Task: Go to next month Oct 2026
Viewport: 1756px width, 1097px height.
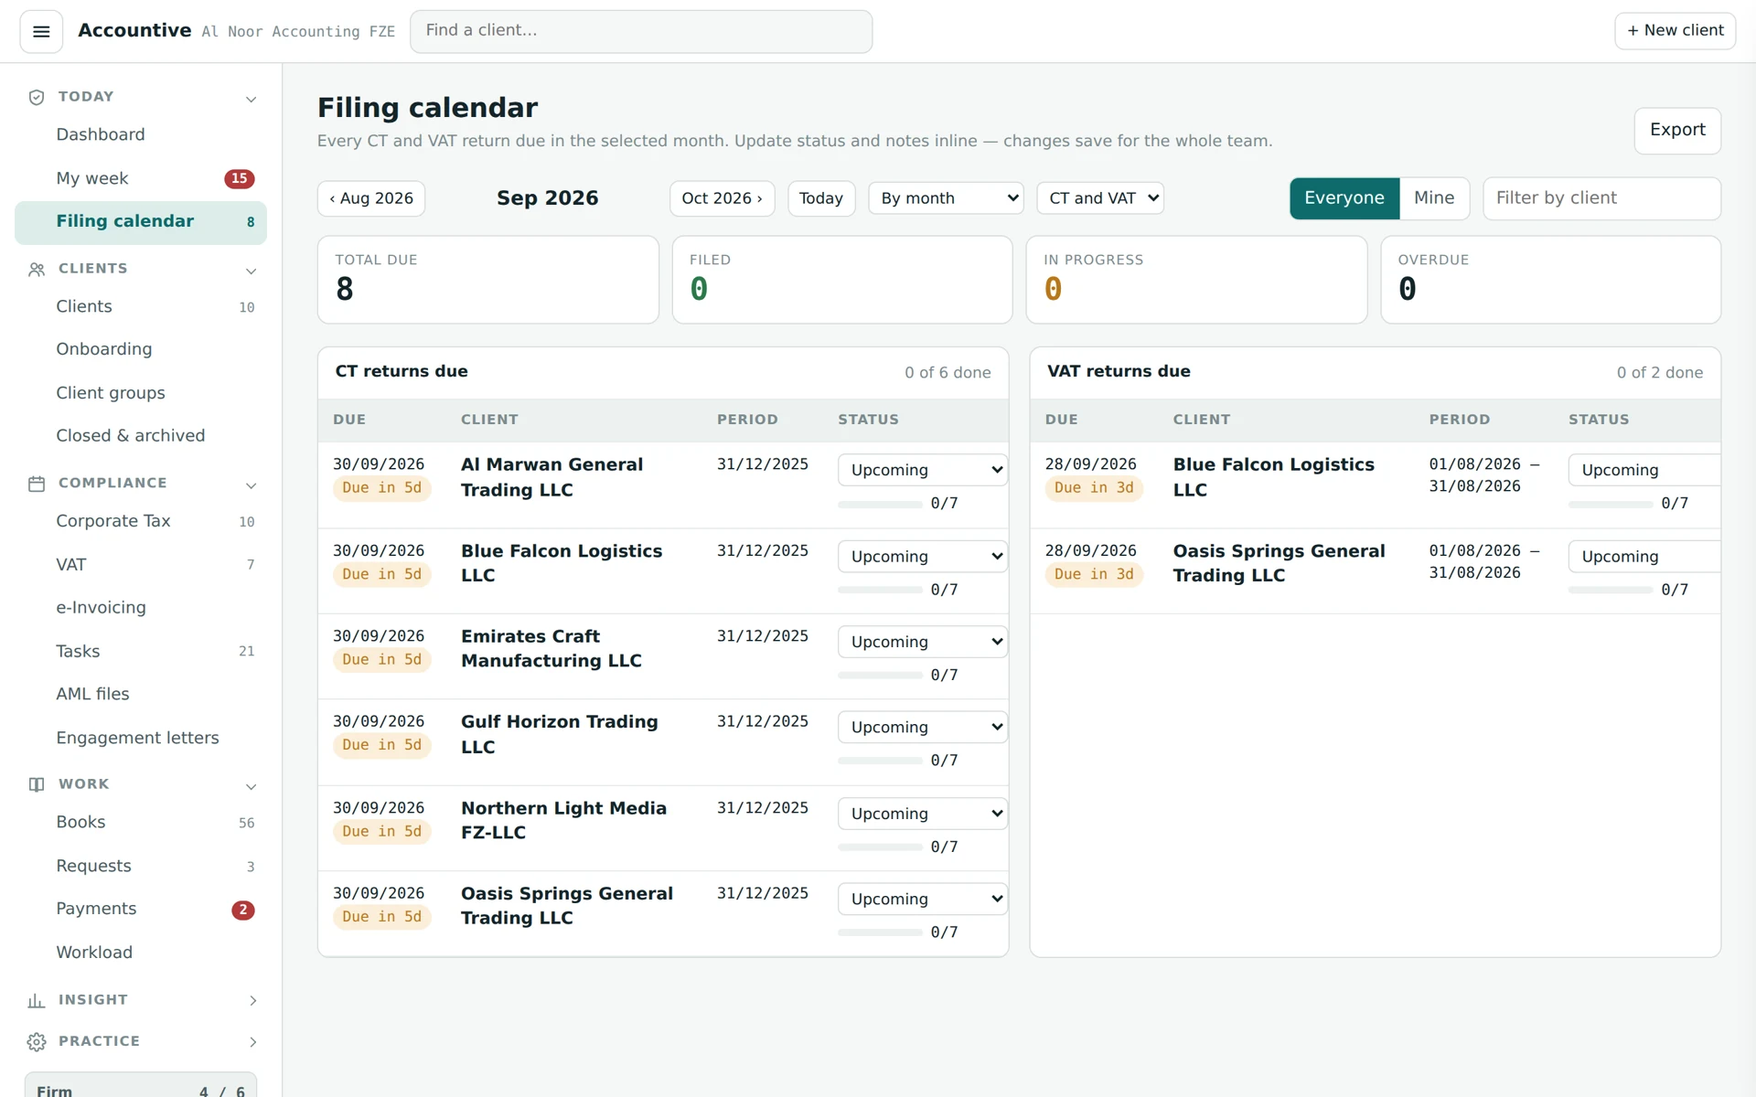Action: [722, 198]
